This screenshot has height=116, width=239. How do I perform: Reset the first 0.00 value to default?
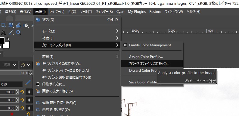22,100
